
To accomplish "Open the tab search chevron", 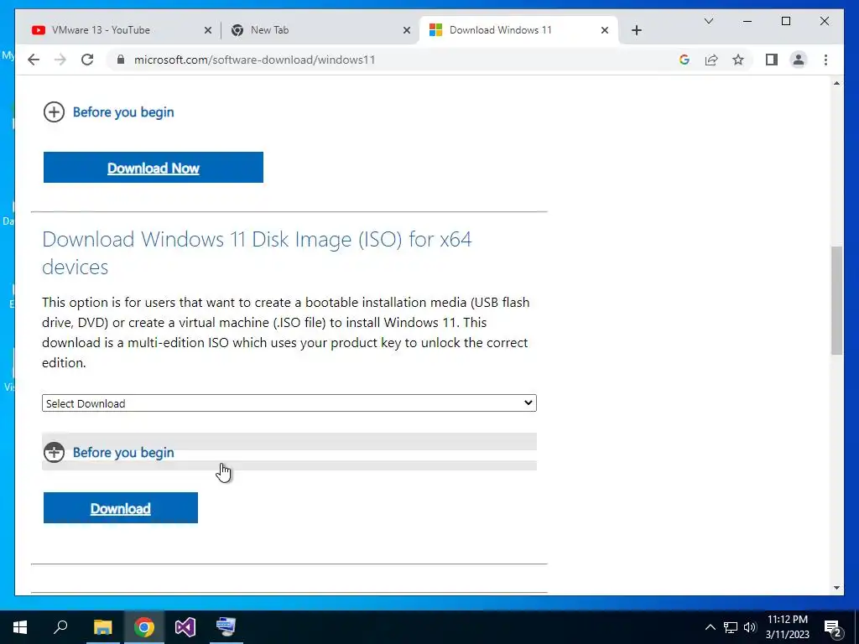I will (x=708, y=21).
